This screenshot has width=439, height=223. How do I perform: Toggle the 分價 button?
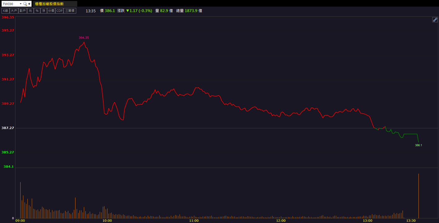tap(51, 11)
